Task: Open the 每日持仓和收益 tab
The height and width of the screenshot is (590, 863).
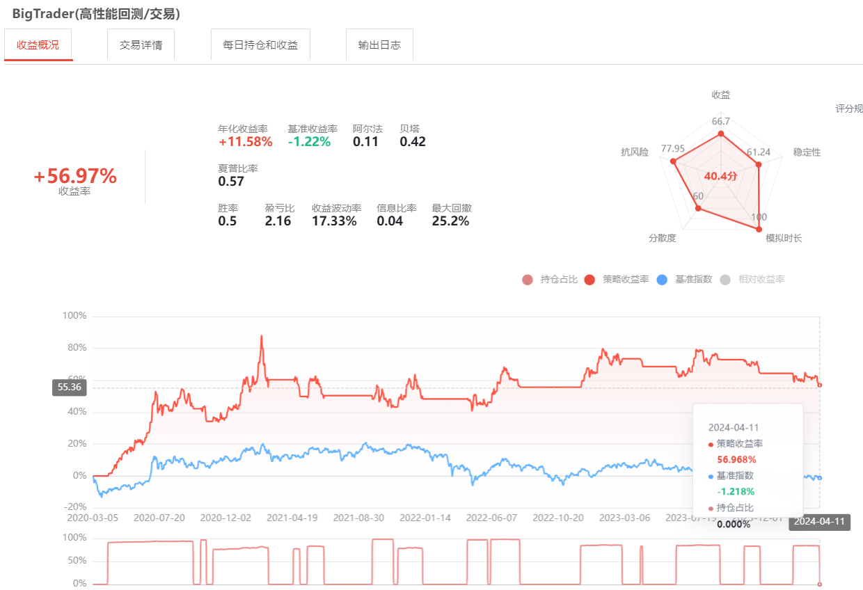Action: point(260,45)
